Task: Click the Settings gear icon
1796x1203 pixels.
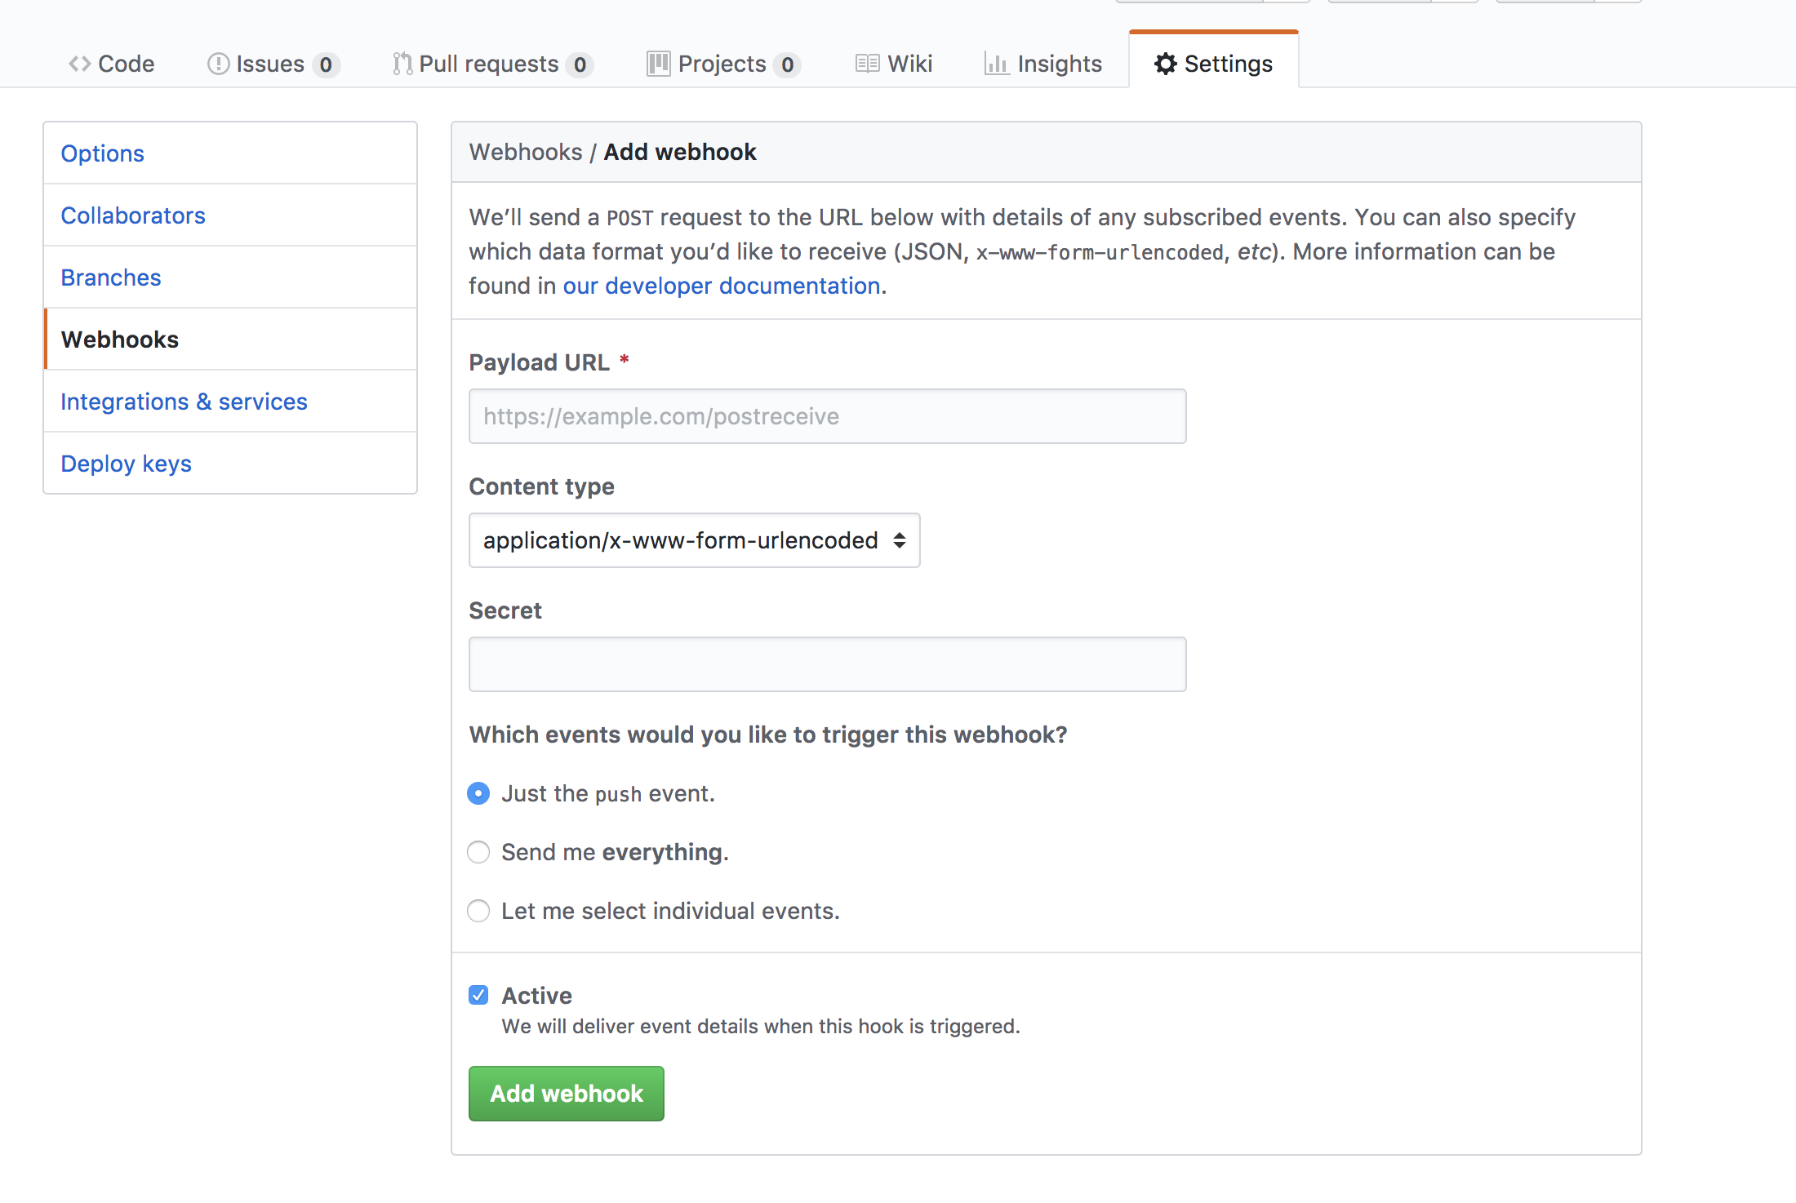Action: click(x=1166, y=64)
